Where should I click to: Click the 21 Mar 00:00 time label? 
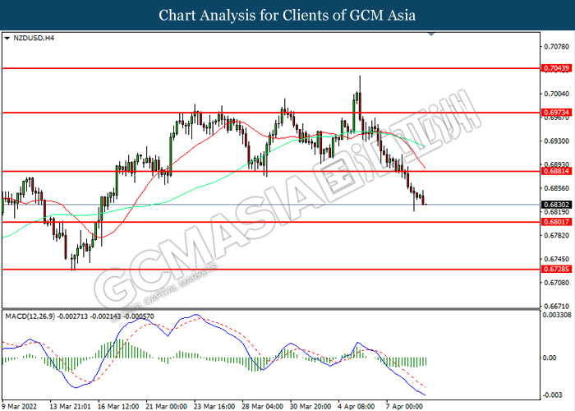click(166, 406)
